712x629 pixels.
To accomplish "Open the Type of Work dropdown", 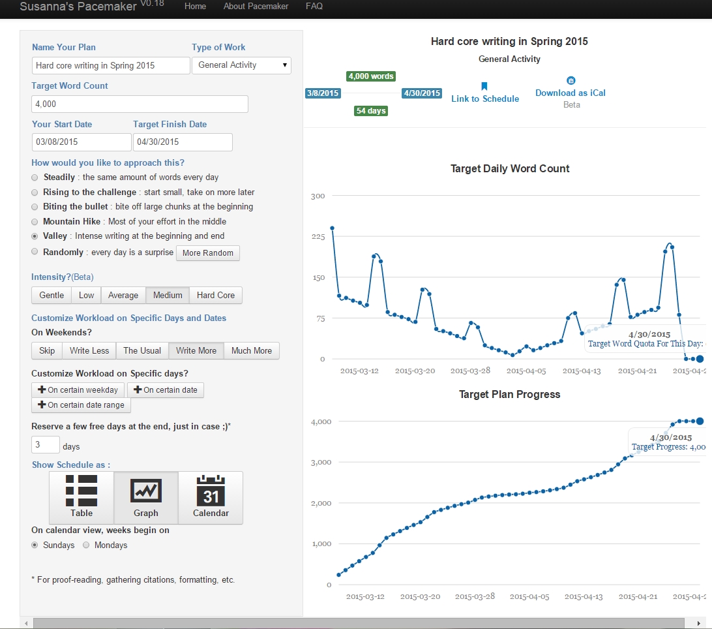I will [241, 65].
